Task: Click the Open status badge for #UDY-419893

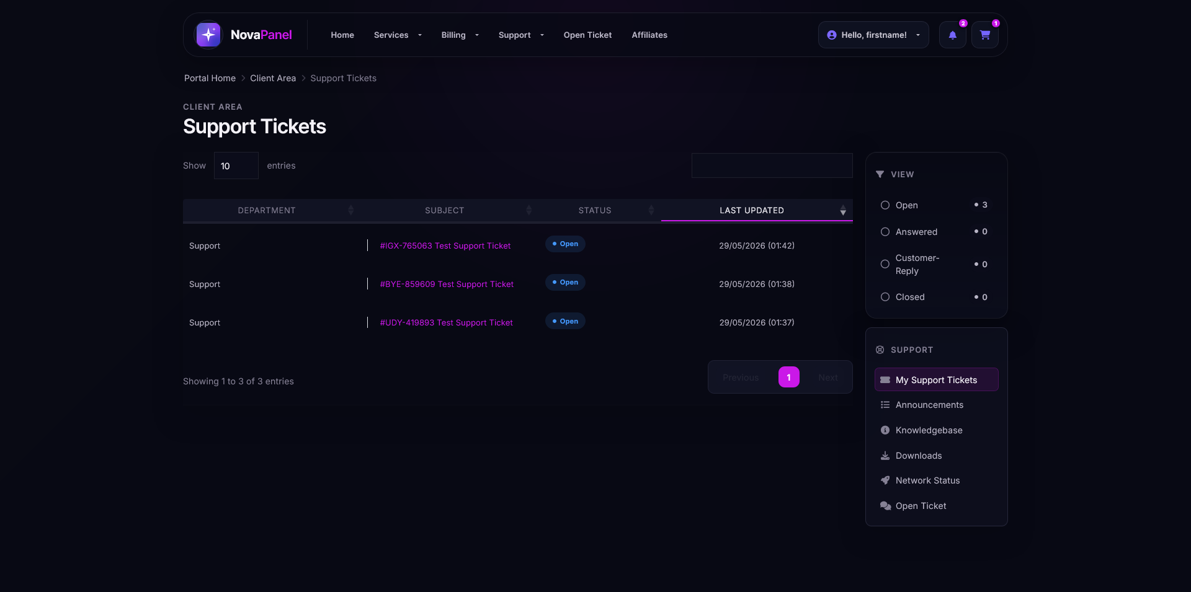Action: pos(565,321)
